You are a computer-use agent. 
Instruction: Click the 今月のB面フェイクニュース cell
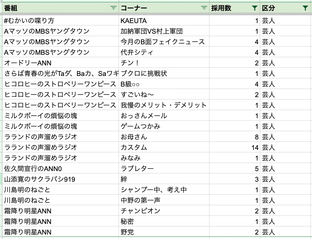point(164,42)
